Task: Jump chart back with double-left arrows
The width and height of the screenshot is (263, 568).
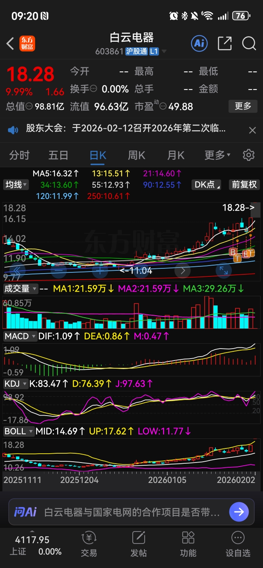Action: point(16,270)
